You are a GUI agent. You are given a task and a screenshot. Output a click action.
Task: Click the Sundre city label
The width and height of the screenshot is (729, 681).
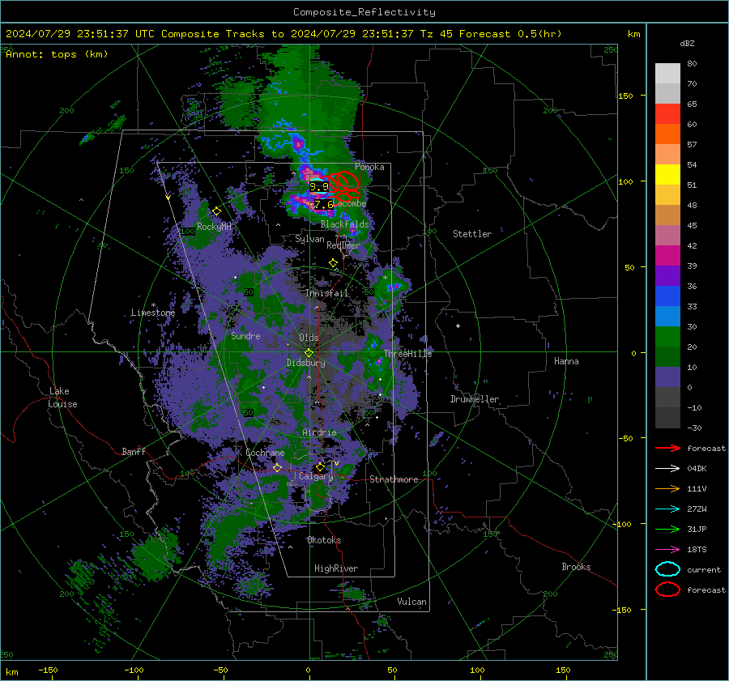(x=245, y=336)
